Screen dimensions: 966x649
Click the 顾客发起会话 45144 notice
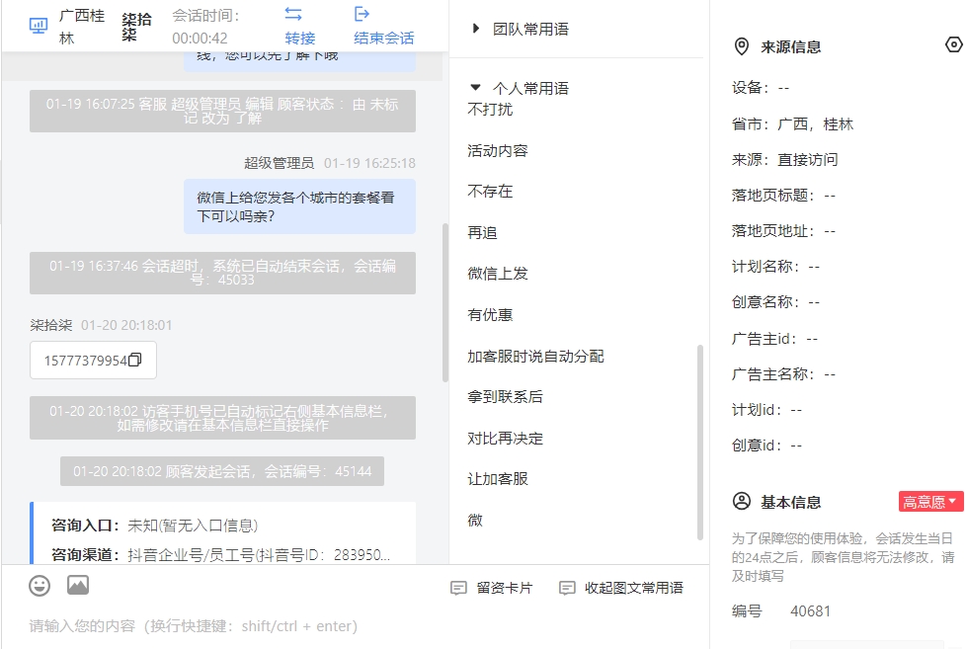(x=222, y=471)
